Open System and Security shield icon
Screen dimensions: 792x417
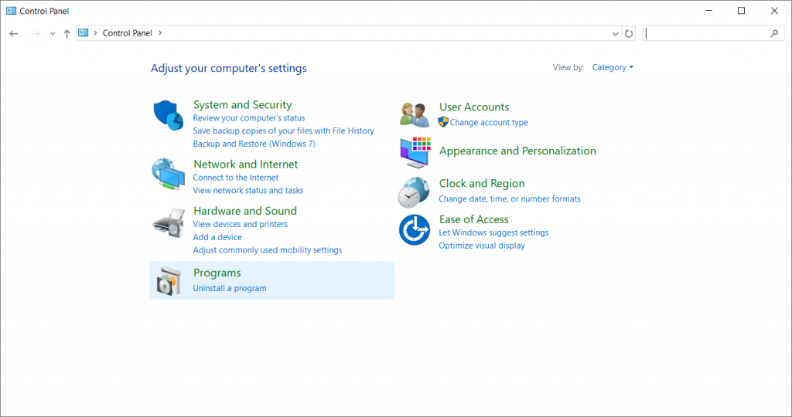(x=168, y=115)
